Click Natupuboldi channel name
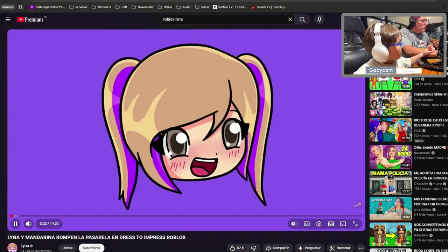448x252 pixels. point(422,153)
